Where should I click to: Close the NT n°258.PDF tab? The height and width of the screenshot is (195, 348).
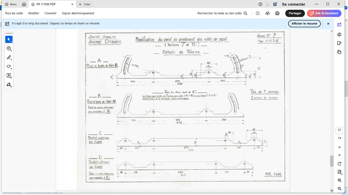72,4
